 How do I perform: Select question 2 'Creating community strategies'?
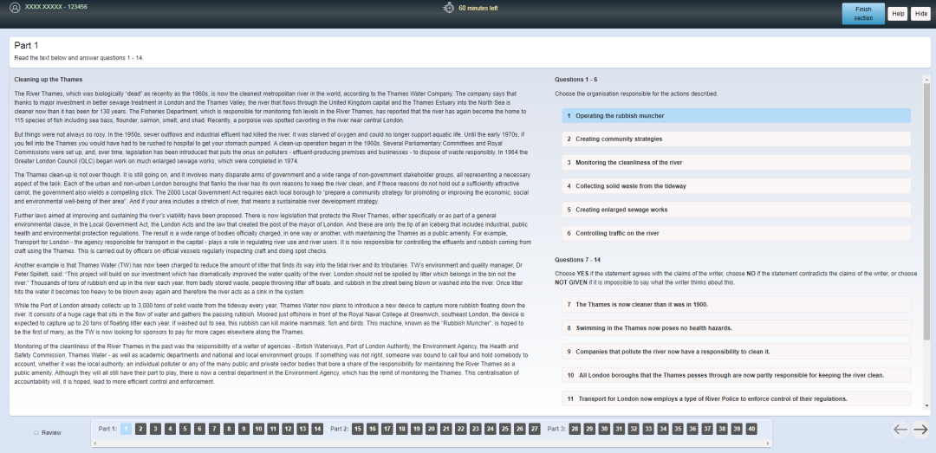pyautogui.click(x=735, y=139)
